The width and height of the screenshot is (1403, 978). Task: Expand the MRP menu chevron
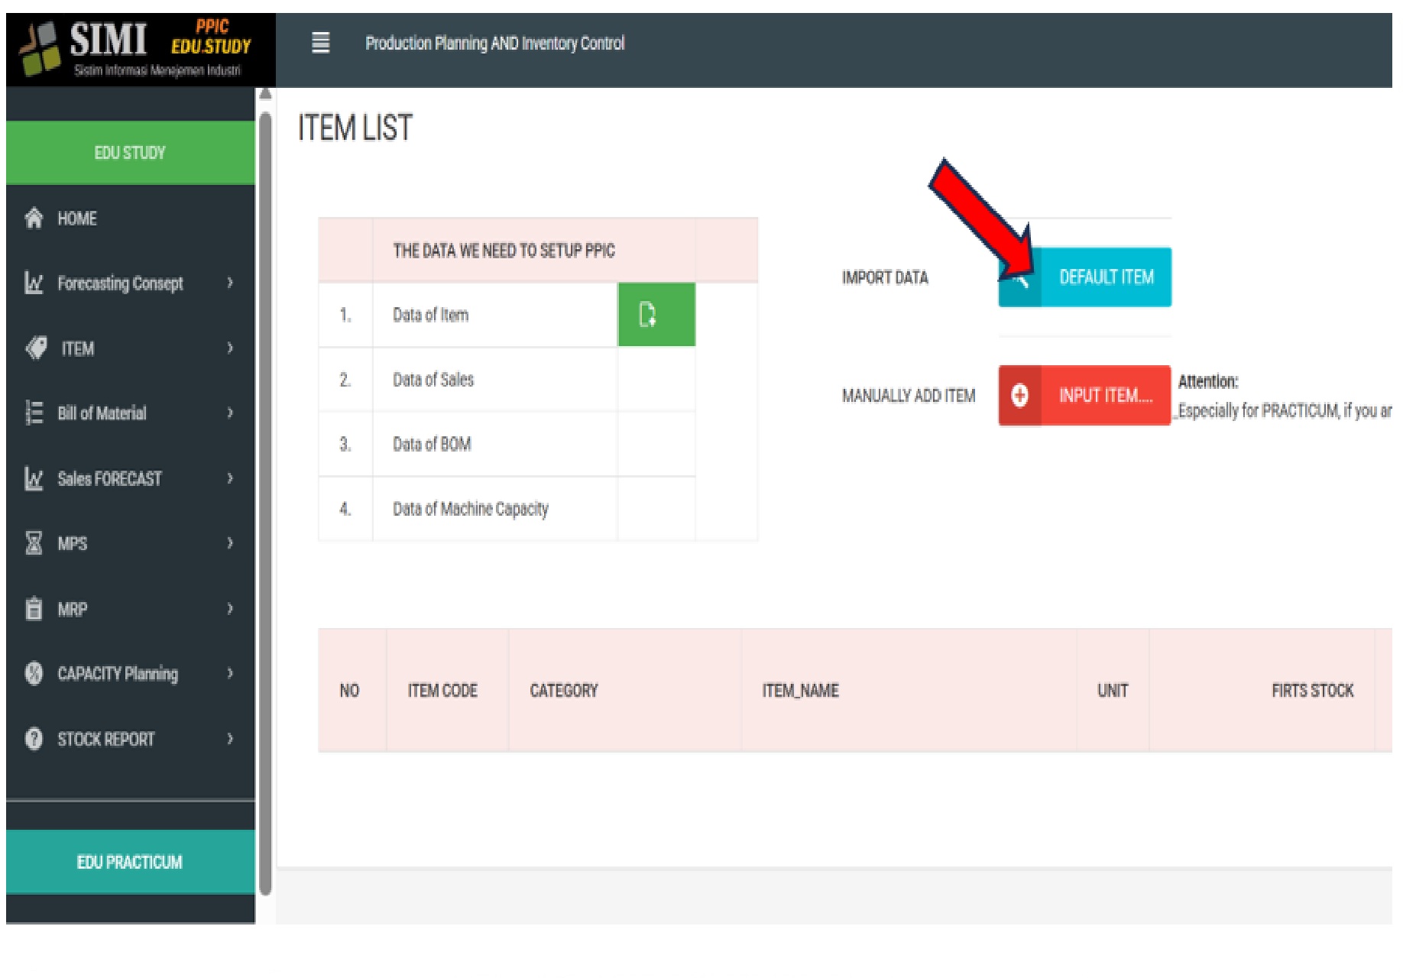230,609
